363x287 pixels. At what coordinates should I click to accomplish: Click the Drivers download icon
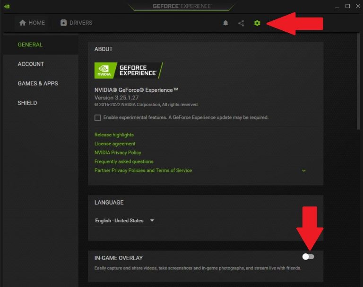(63, 23)
